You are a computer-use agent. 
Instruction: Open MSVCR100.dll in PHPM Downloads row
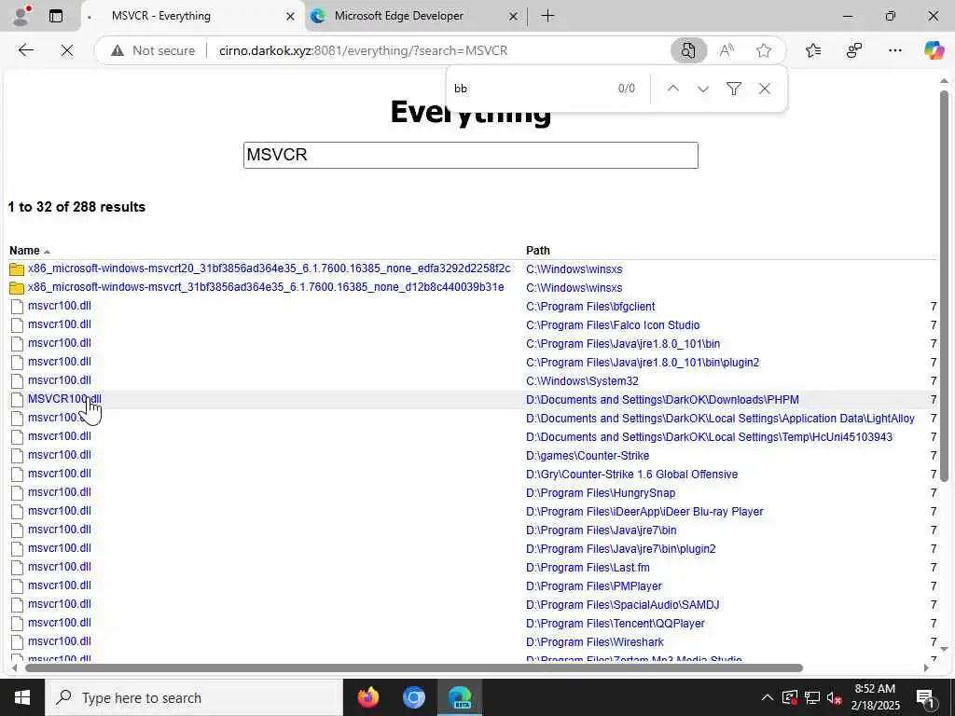[64, 399]
